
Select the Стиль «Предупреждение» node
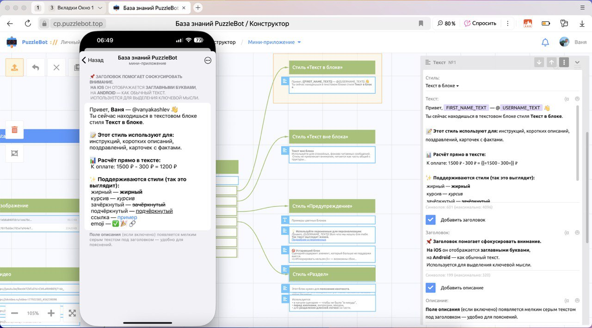point(332,206)
